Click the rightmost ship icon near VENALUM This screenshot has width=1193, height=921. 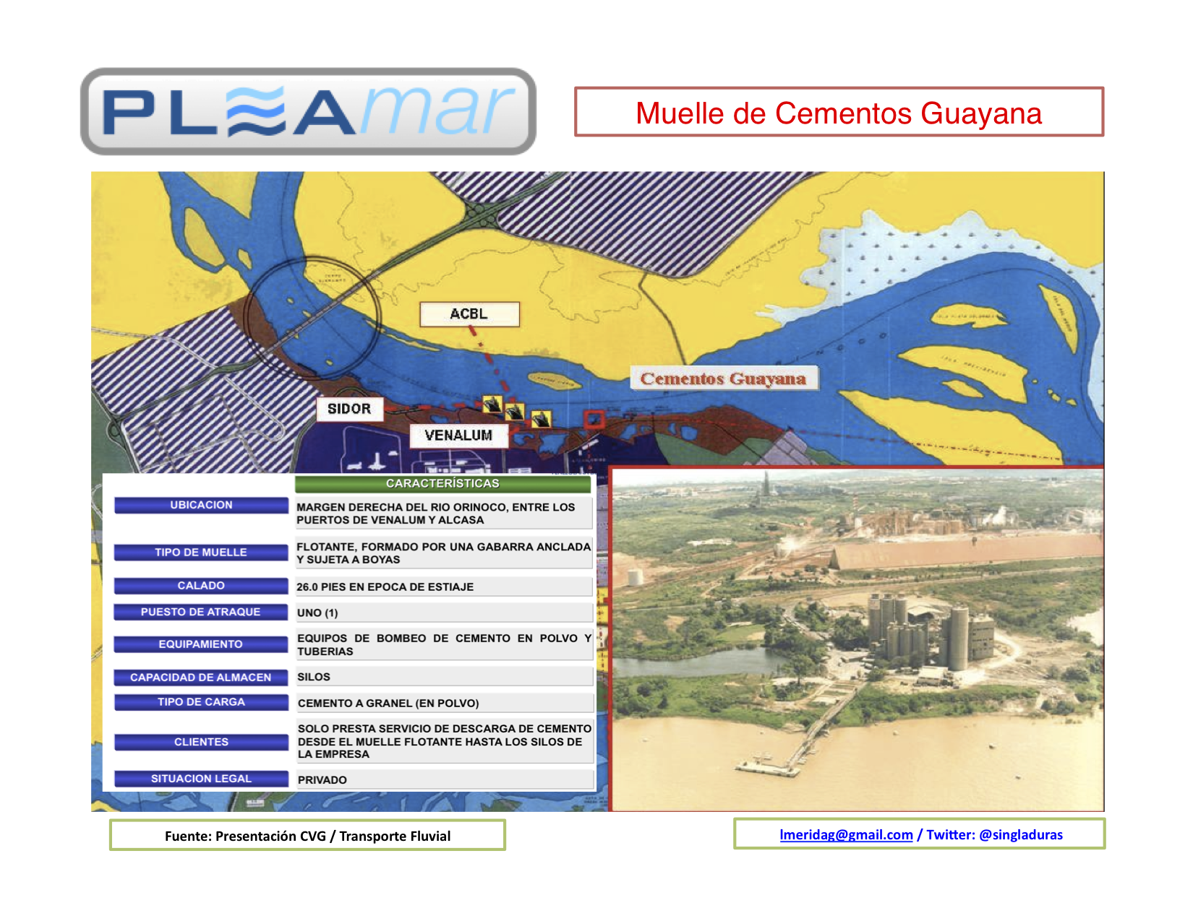[540, 418]
